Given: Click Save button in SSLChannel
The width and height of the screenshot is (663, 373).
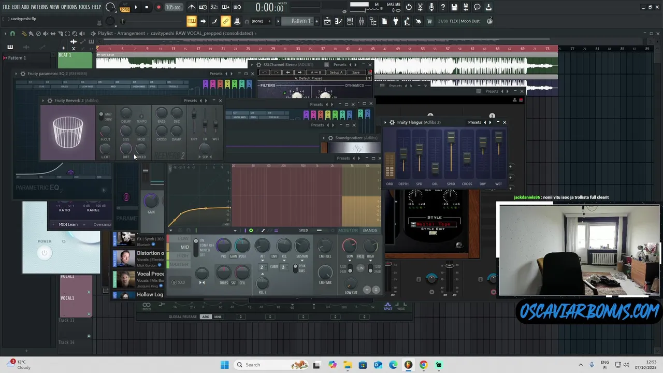Looking at the screenshot, I should pyautogui.click(x=355, y=73).
